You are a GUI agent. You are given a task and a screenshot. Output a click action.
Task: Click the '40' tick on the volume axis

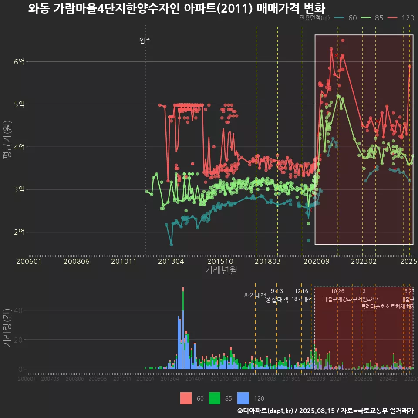pyautogui.click(x=19, y=310)
